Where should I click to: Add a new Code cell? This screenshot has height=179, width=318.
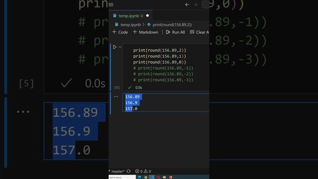[x=120, y=32]
